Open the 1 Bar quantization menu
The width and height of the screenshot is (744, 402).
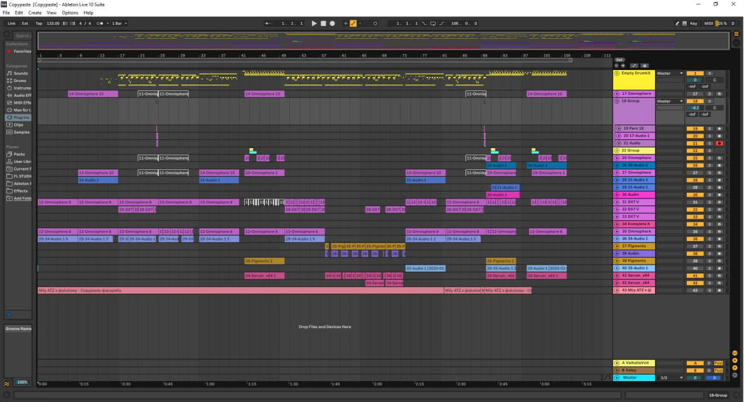click(119, 24)
